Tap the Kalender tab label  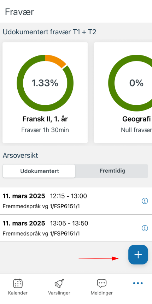point(18,293)
